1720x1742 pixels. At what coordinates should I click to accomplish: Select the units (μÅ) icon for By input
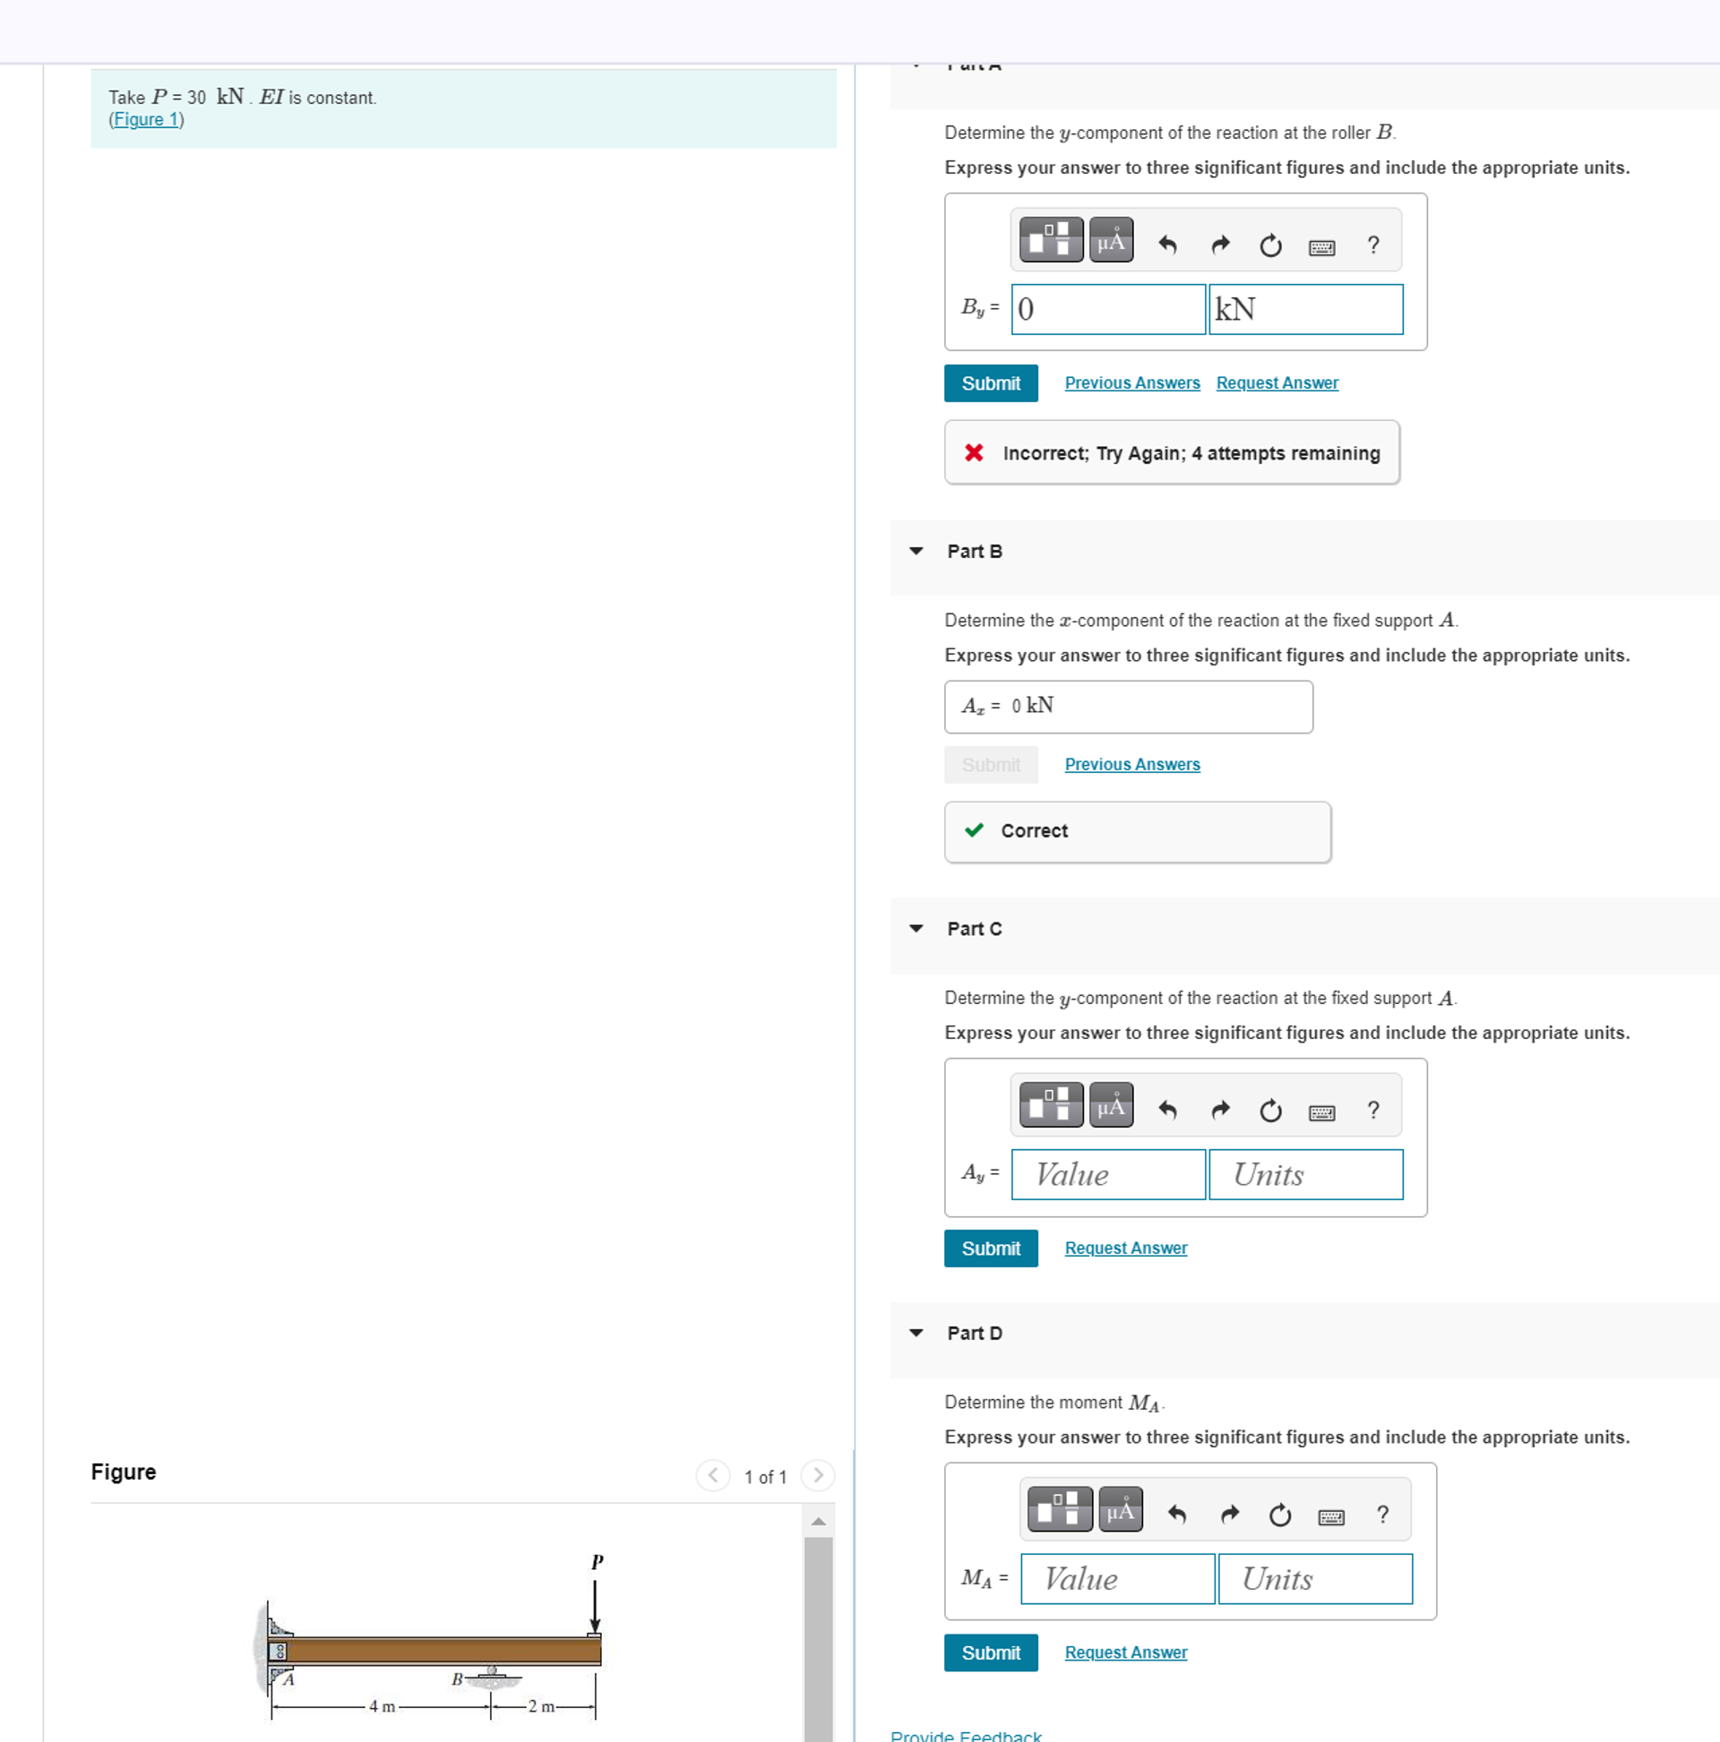tap(1109, 240)
